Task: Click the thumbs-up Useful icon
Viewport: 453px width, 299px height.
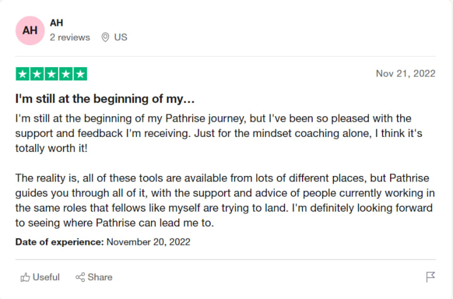Action: tap(25, 277)
